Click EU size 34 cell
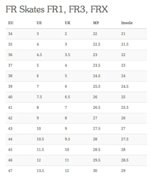Image resolution: width=154 pixels, height=180 pixels. [10, 34]
